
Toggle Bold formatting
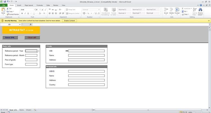click(x=22, y=13)
